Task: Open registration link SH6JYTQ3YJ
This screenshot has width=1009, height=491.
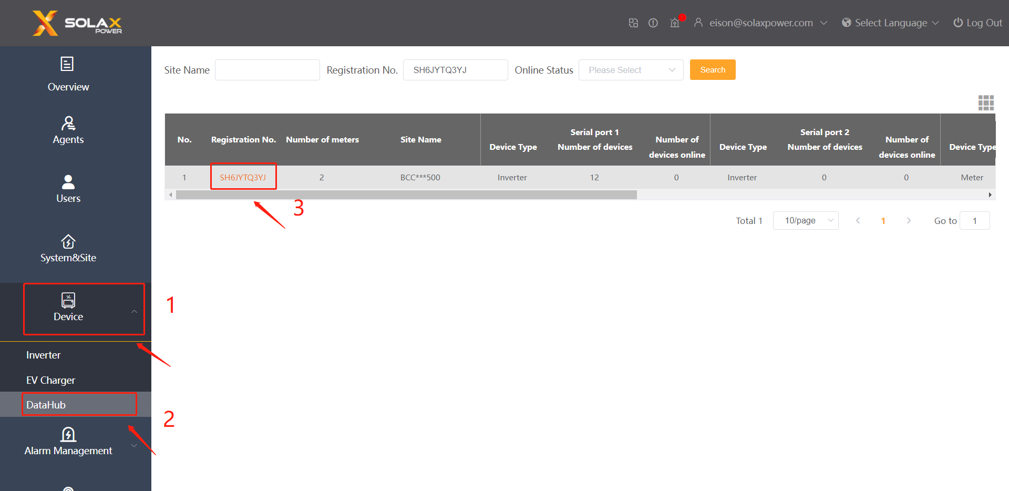Action: pos(243,177)
